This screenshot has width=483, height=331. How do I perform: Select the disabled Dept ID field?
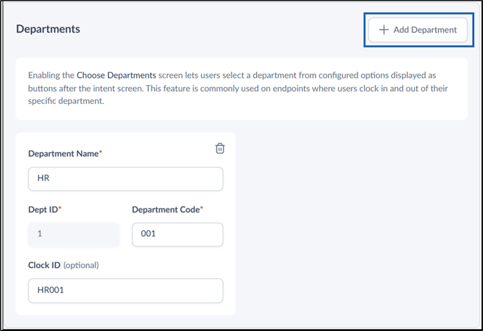tap(74, 235)
